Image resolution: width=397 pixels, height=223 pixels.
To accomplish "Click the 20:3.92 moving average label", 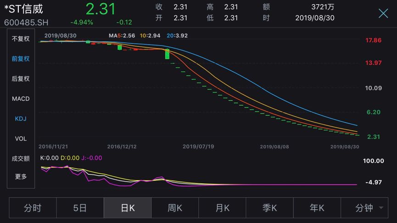I will tap(177, 36).
